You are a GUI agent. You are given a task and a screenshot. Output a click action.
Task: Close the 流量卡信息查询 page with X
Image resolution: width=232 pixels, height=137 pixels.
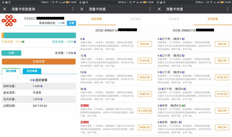coord(4,9)
